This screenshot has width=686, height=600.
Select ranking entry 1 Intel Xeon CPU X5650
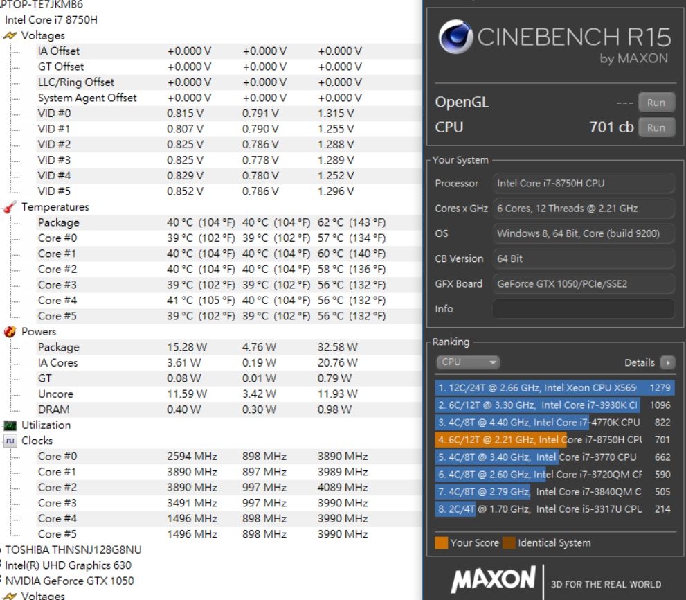click(x=554, y=387)
